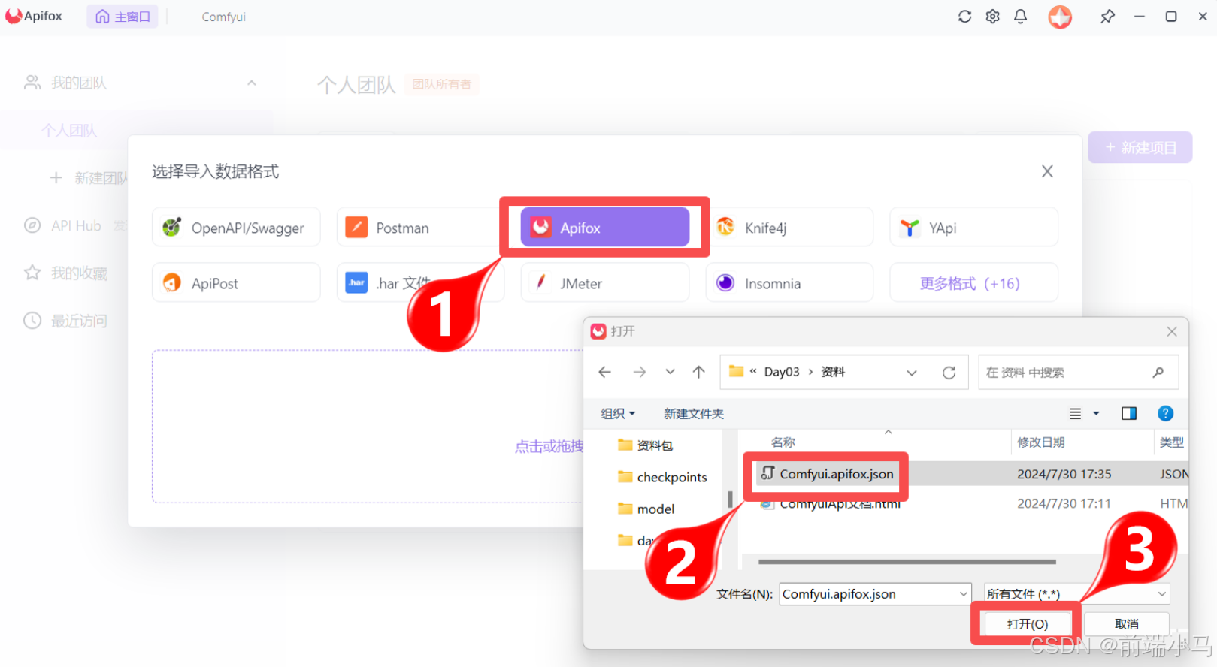Change view layout icon in file dialog
1217x667 pixels.
[1075, 414]
